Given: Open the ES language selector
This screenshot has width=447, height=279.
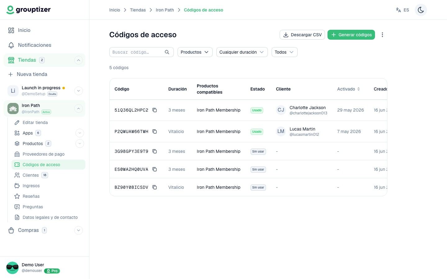Looking at the screenshot, I should point(402,10).
